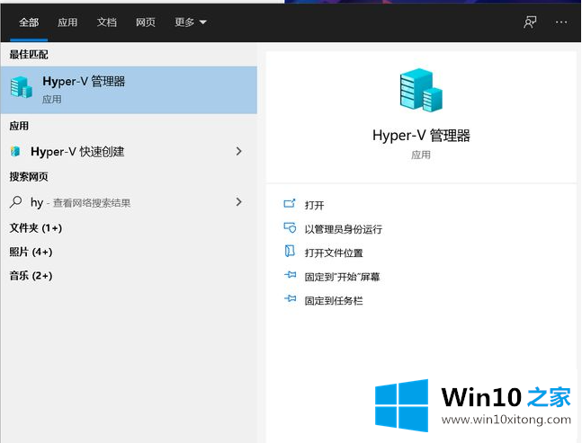Expand Hyper-V 快速创建 details arrow
Image resolution: width=582 pixels, height=443 pixels.
[x=239, y=151]
